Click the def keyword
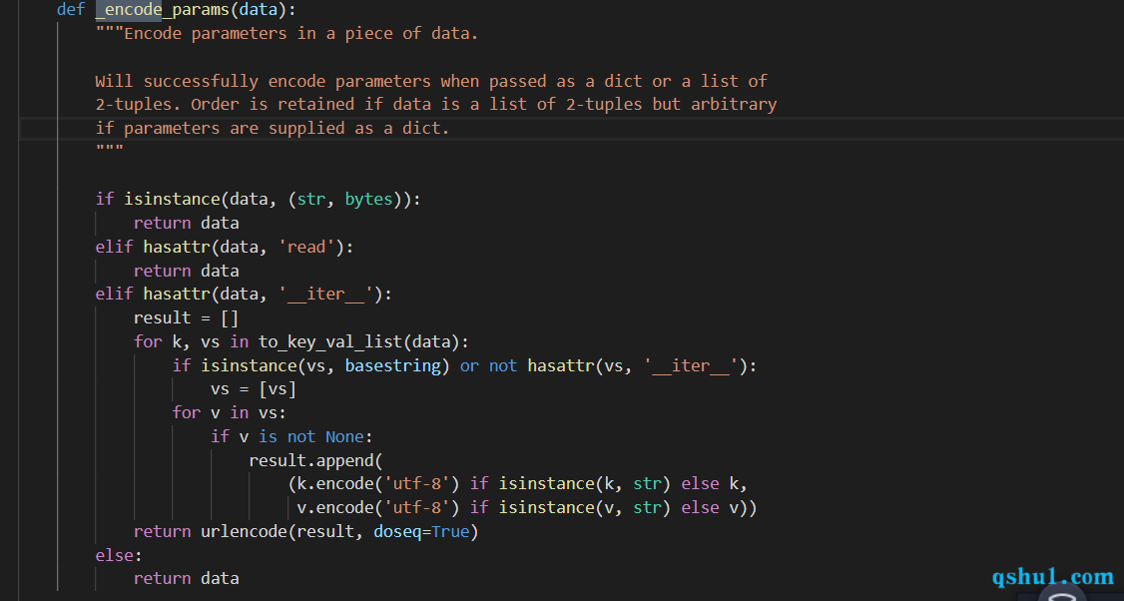Screen dimensions: 1124x601 pyautogui.click(x=71, y=10)
